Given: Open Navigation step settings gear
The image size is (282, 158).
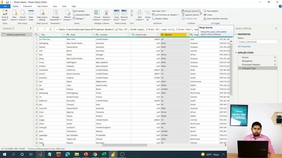Looking at the screenshot, I should tap(275, 61).
